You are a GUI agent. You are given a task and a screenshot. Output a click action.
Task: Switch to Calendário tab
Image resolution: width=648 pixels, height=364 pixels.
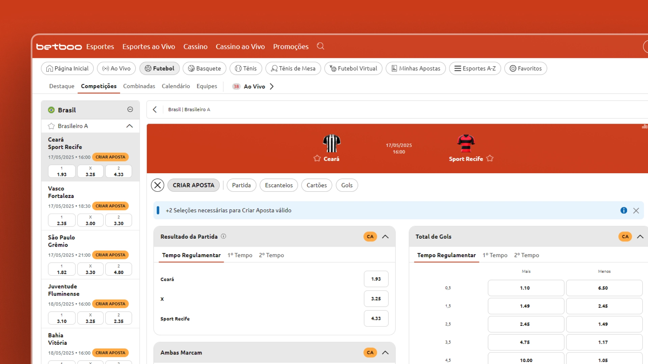[x=176, y=86]
